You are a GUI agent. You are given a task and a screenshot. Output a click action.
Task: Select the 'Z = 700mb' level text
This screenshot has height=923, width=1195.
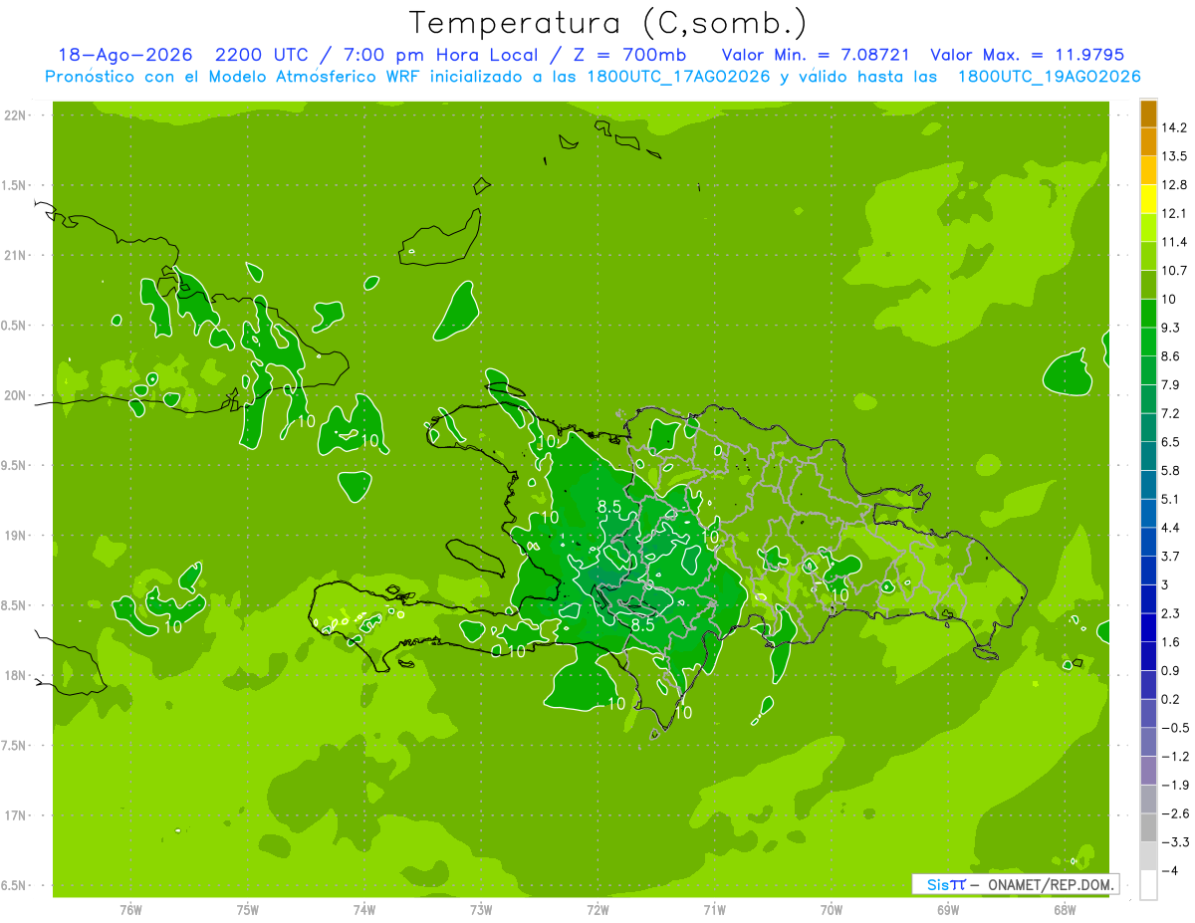[630, 55]
